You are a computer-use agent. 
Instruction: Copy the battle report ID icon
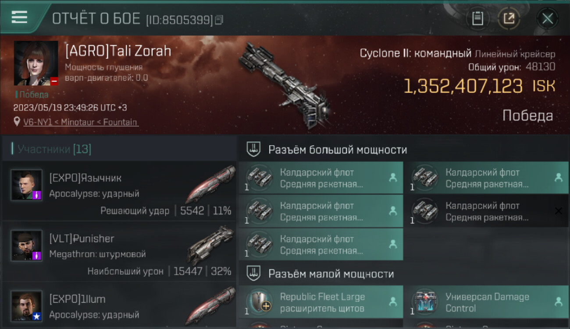point(219,20)
